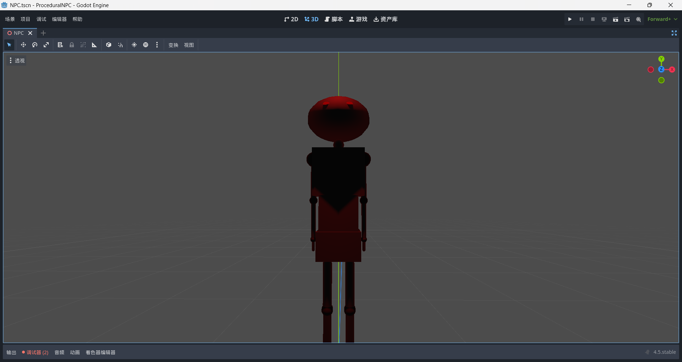
Task: Switch to the Rotate mode tool
Action: tap(35, 45)
